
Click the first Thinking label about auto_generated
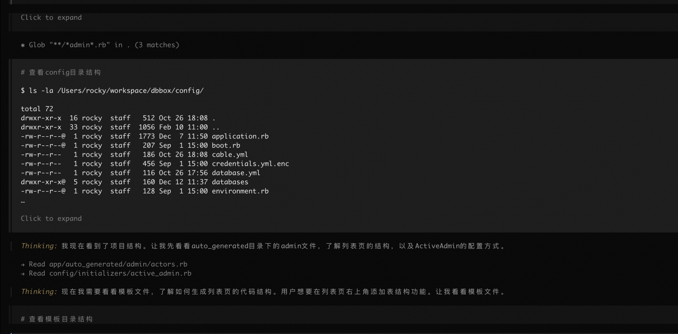click(39, 246)
